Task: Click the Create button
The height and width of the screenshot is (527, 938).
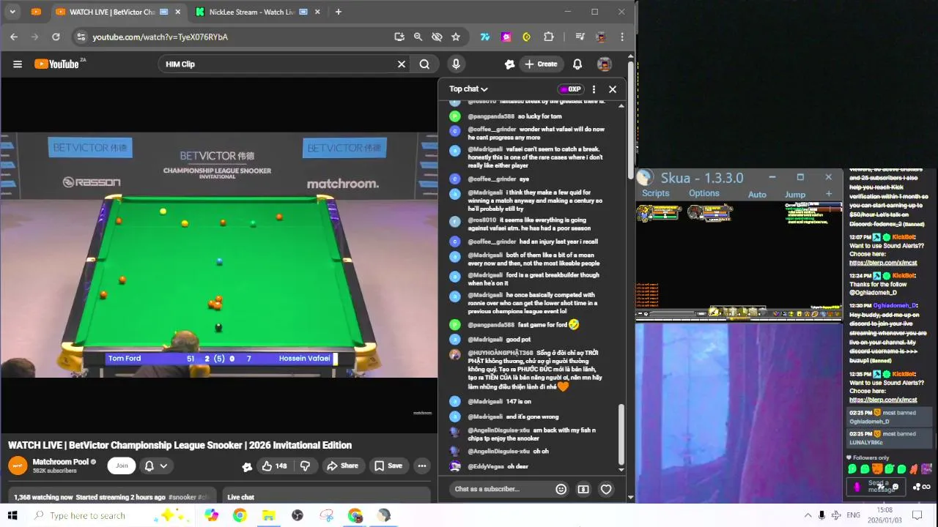Action: coord(541,64)
